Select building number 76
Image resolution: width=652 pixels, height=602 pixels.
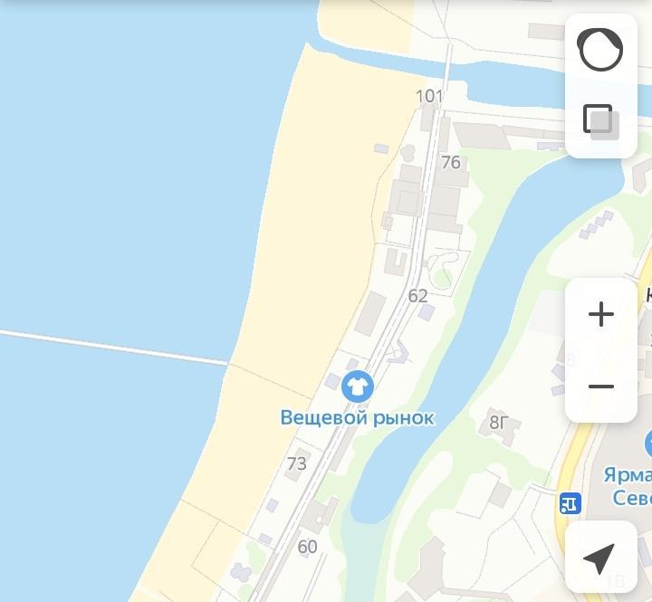click(451, 163)
